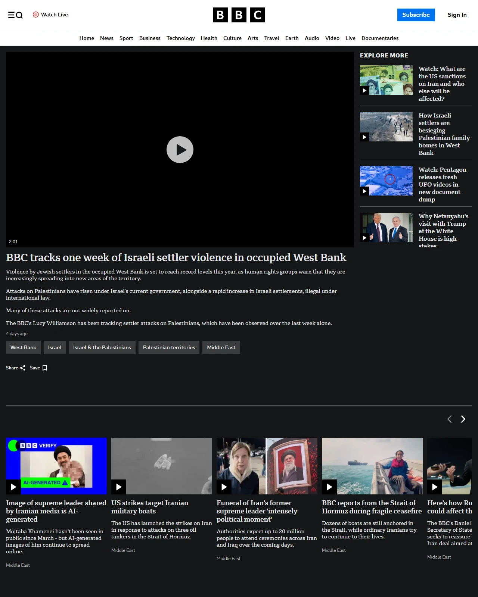Play the partially visible fifth carousel video
The height and width of the screenshot is (597, 478).
pos(435,487)
